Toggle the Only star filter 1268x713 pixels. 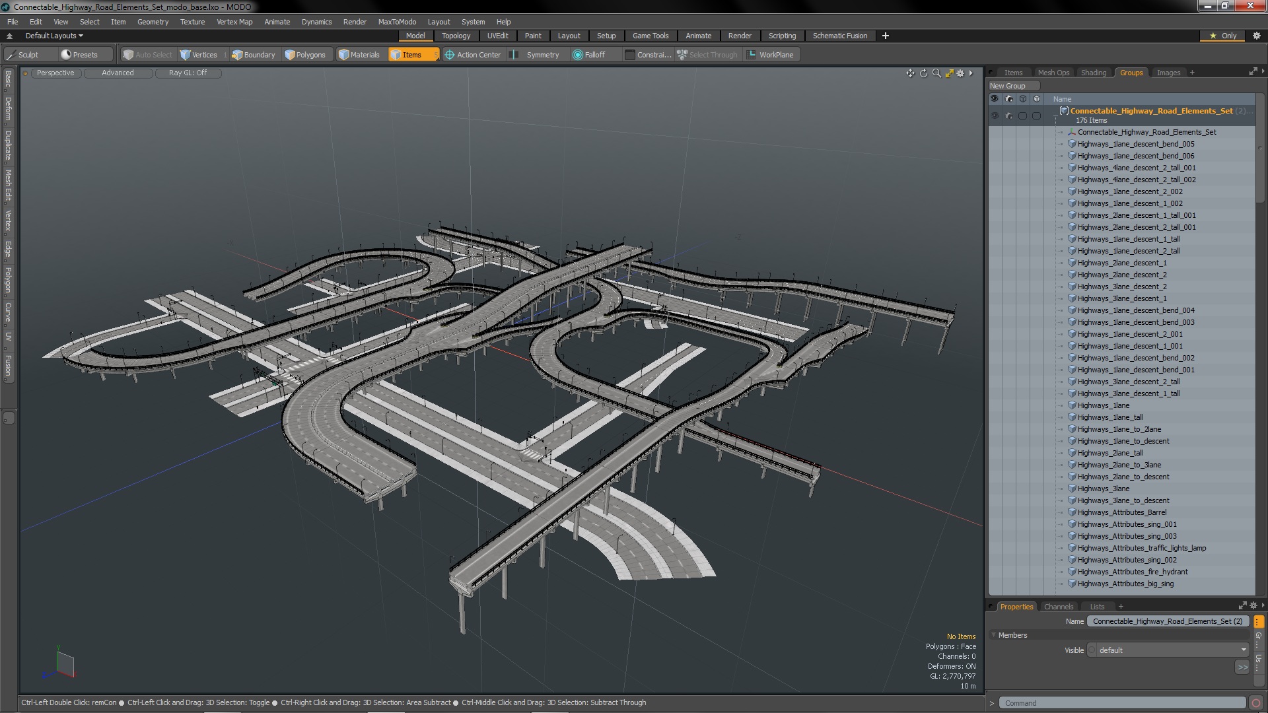point(1222,36)
